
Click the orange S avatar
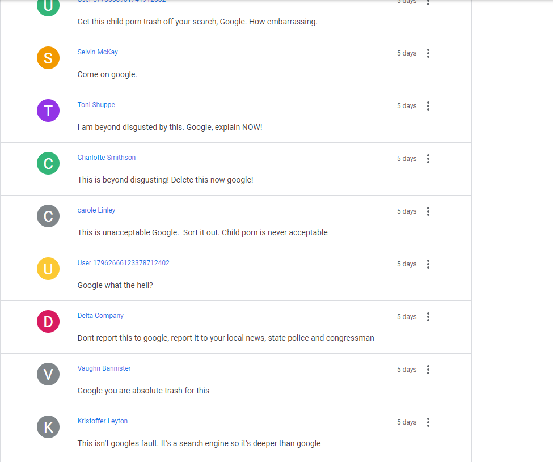tap(48, 58)
